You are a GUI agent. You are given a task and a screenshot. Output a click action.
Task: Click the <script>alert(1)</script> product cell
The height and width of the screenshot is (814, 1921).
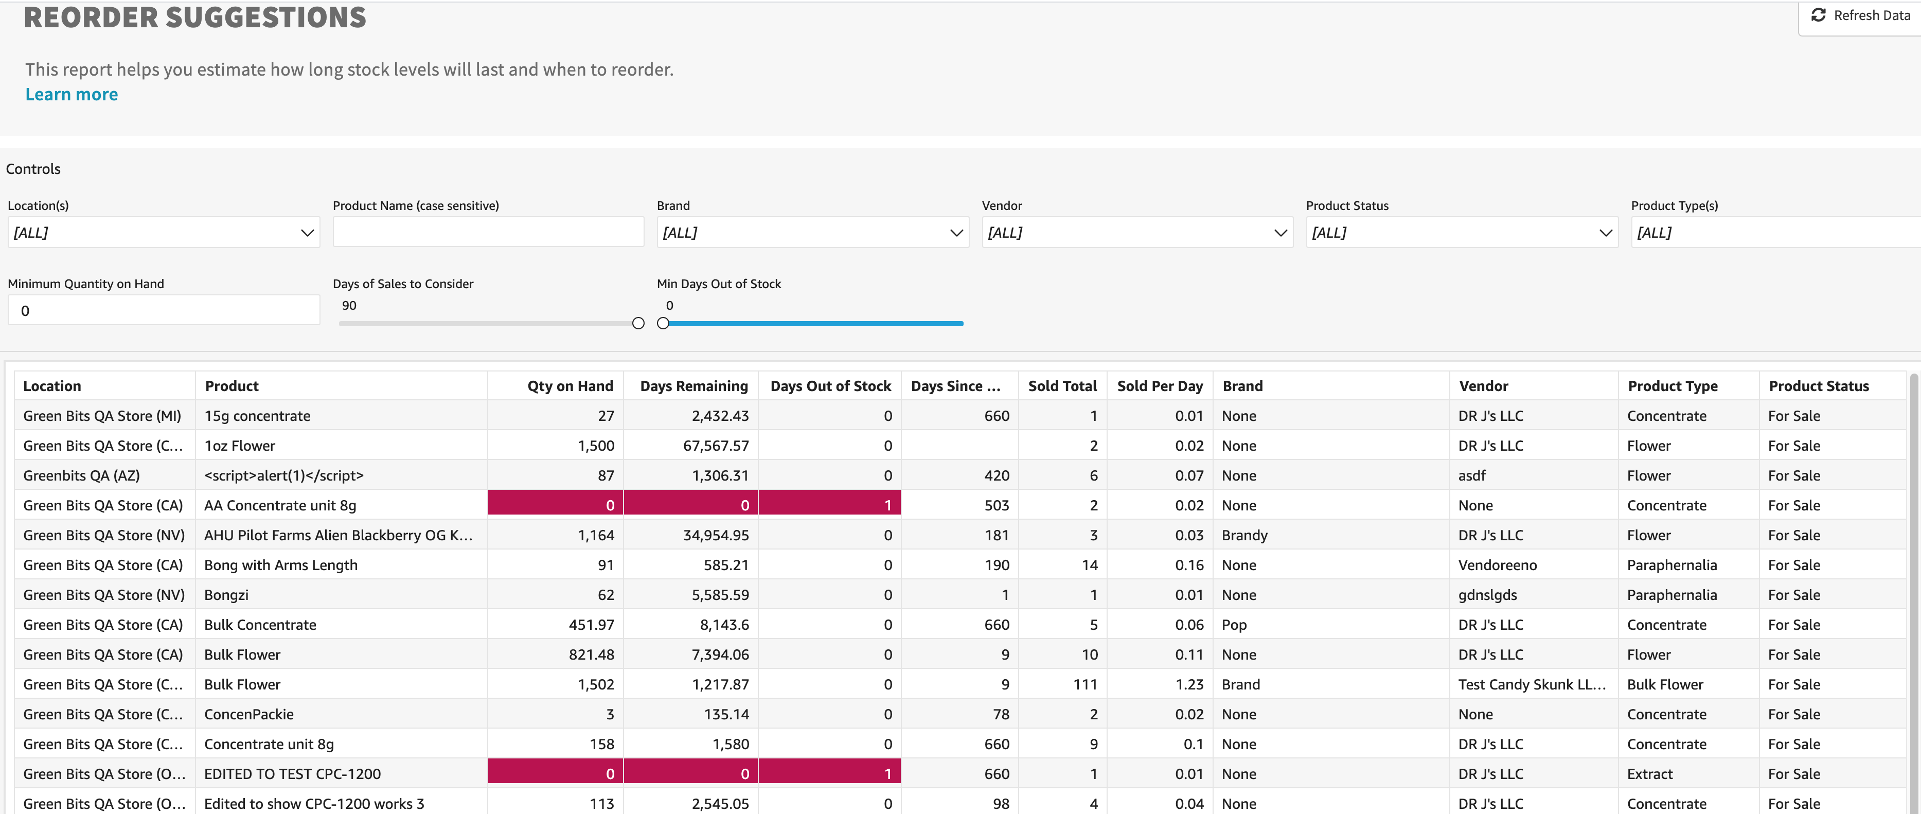342,475
